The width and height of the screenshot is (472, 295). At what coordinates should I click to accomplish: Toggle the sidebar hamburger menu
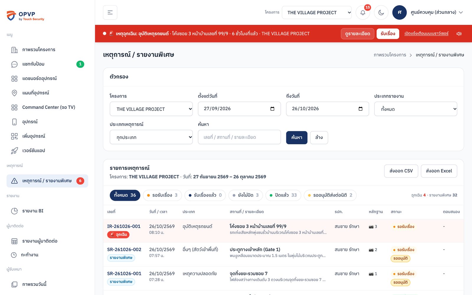110,12
